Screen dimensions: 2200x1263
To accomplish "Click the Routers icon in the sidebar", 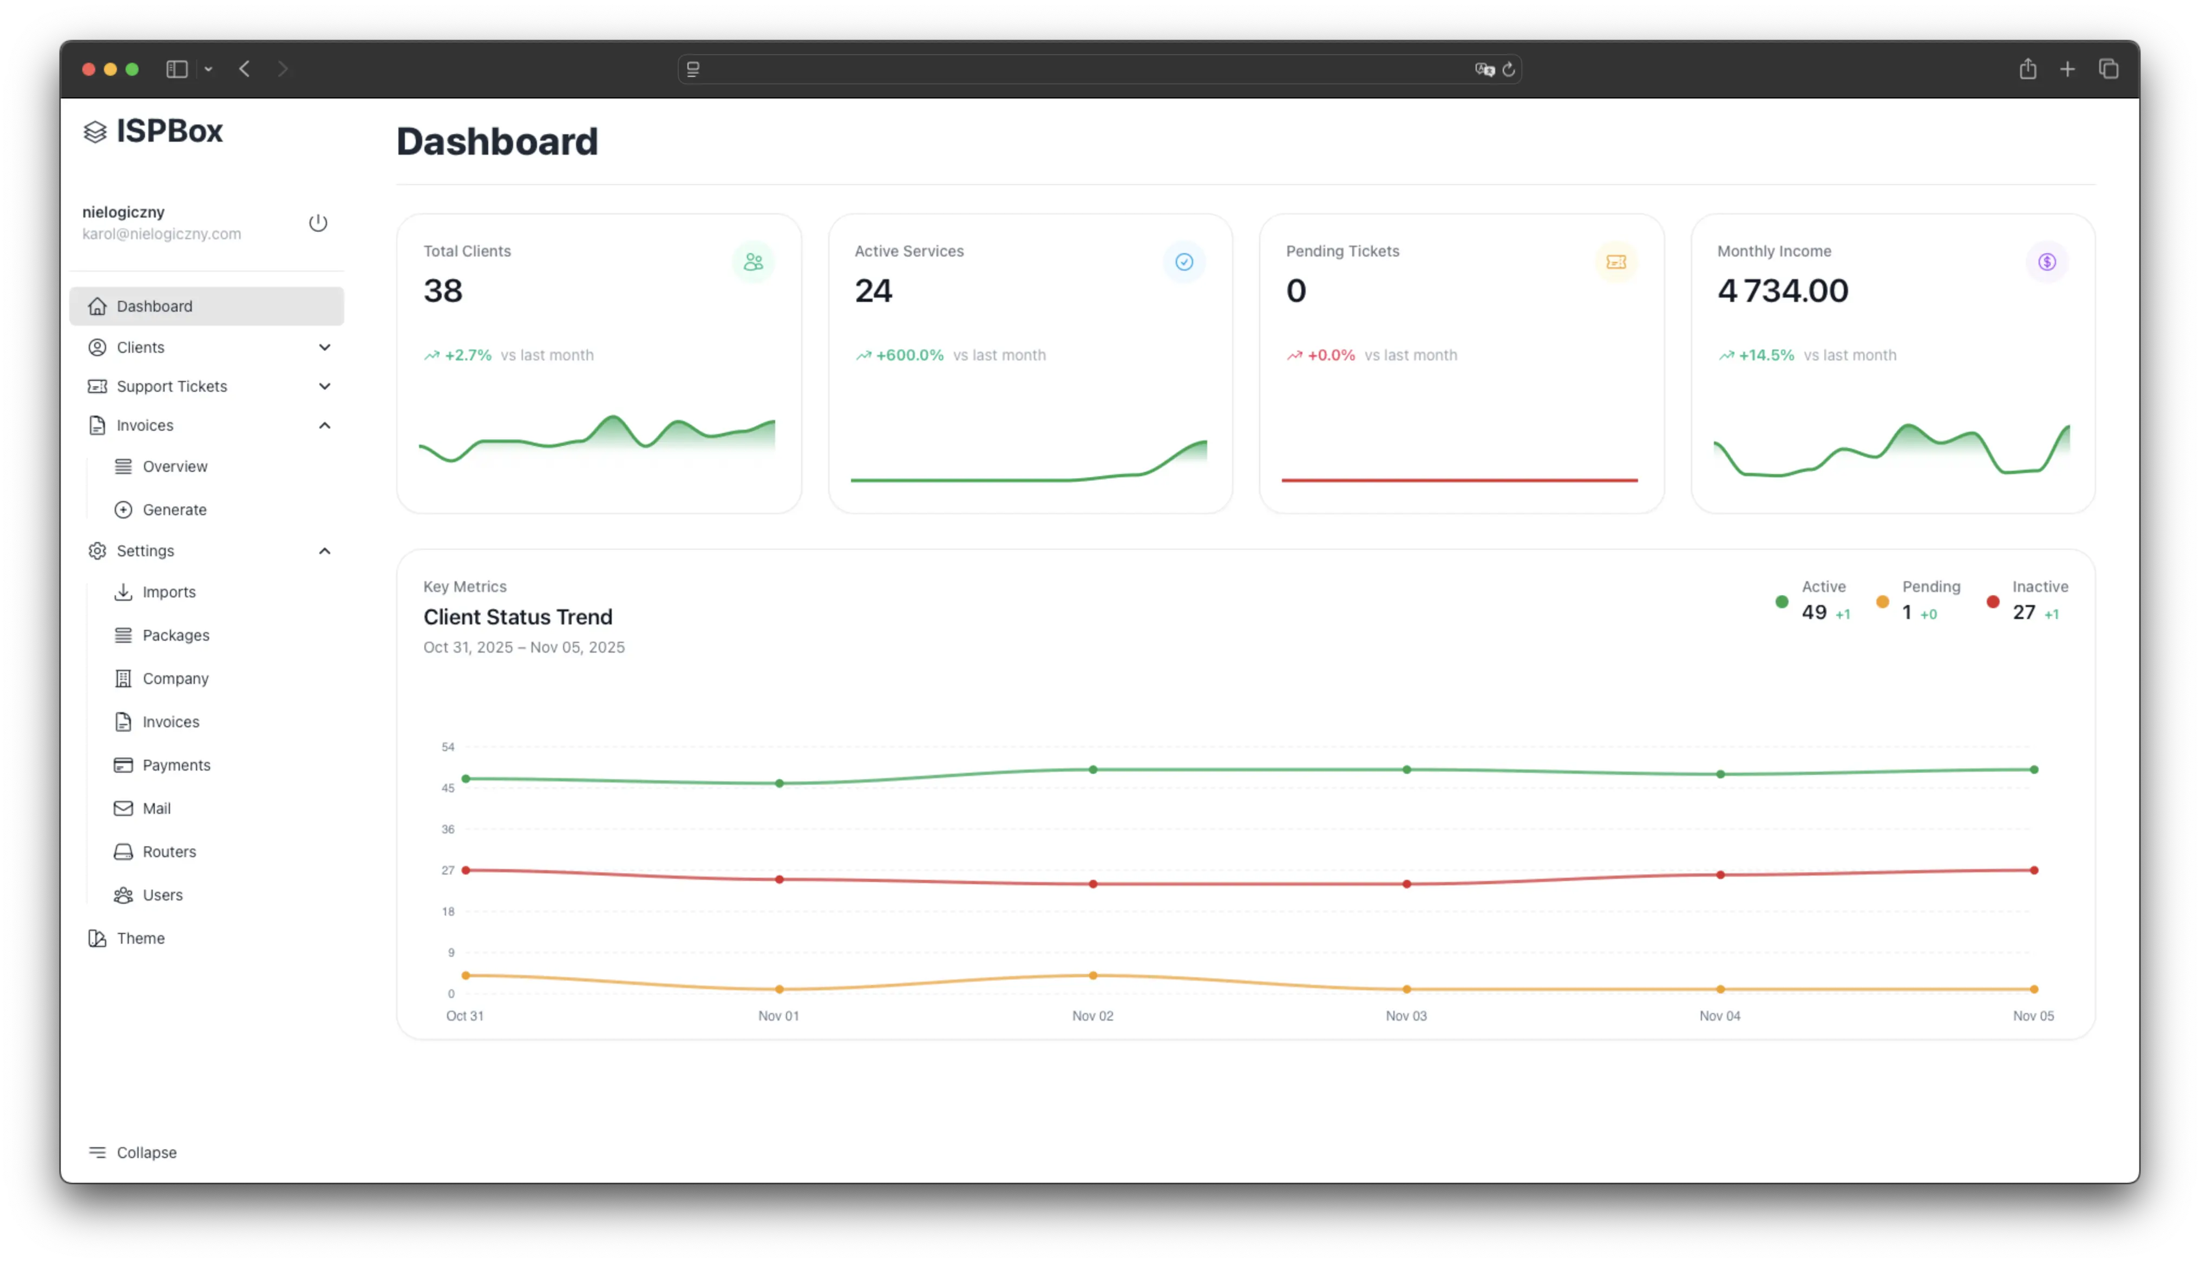I will click(123, 851).
